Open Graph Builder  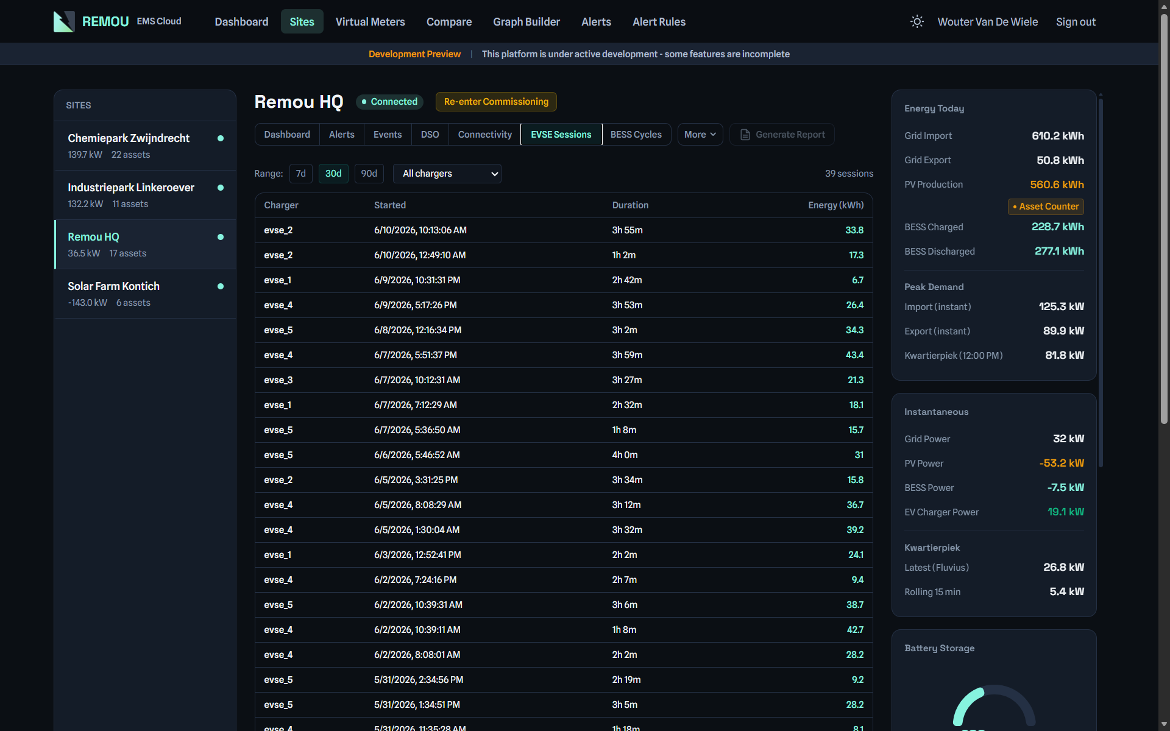point(526,22)
